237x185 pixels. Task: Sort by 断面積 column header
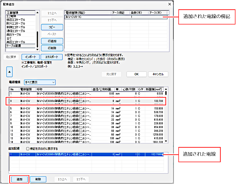[154, 89]
